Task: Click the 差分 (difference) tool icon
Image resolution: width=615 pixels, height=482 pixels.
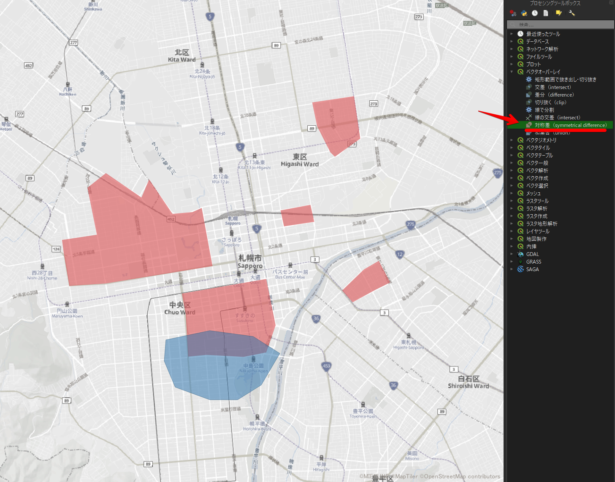Action: coord(529,94)
